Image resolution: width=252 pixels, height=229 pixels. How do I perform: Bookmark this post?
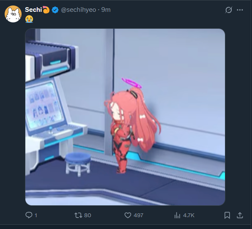tap(227, 215)
